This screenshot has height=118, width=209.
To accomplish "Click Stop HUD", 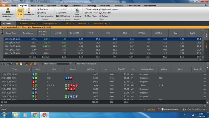I will point(62,13).
